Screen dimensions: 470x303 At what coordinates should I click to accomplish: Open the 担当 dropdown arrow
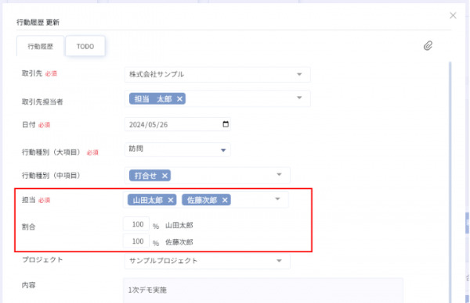click(x=277, y=198)
